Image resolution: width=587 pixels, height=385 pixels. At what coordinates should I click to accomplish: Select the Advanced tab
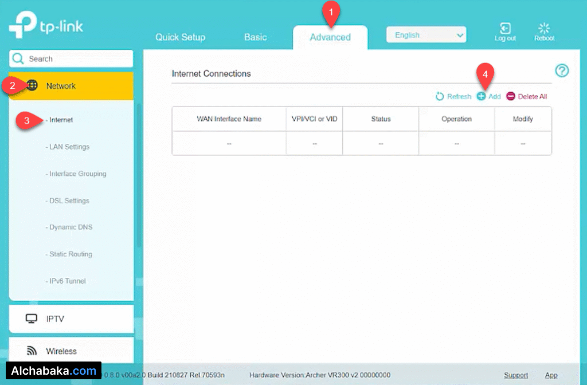[330, 37]
